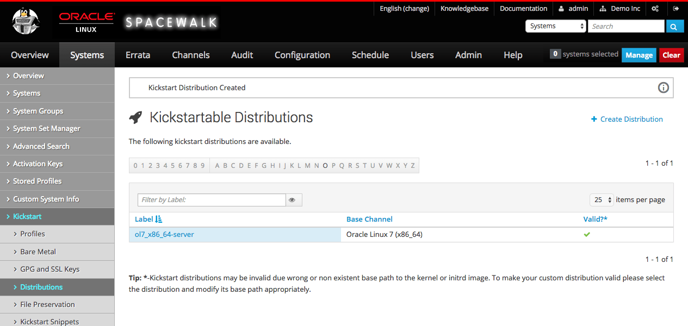Open the Schedule tab

pyautogui.click(x=370, y=55)
